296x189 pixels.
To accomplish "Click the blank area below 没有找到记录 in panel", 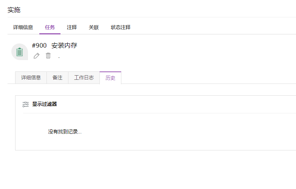I will coord(151,144).
